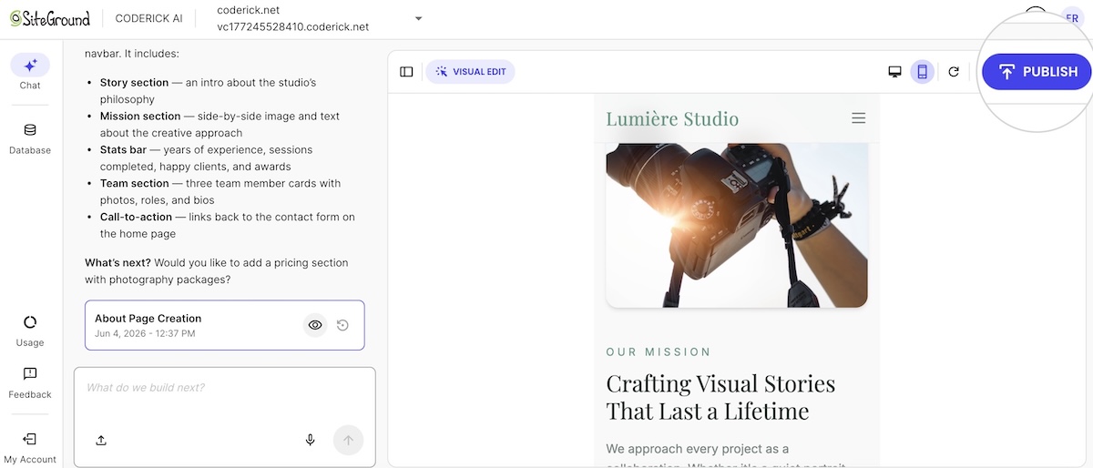Screen dimensions: 1093x468
Task: Upload a file to the chat prompt
Action: pyautogui.click(x=101, y=440)
